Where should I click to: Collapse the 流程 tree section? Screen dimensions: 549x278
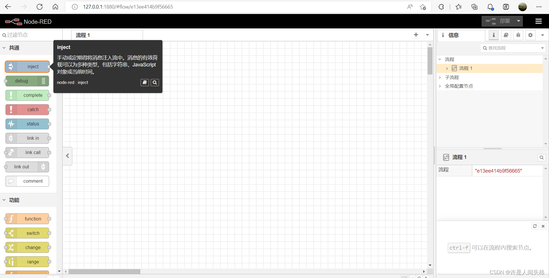point(440,59)
